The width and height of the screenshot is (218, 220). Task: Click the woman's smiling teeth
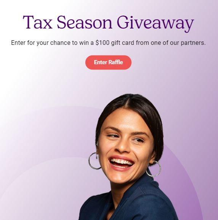121,162
